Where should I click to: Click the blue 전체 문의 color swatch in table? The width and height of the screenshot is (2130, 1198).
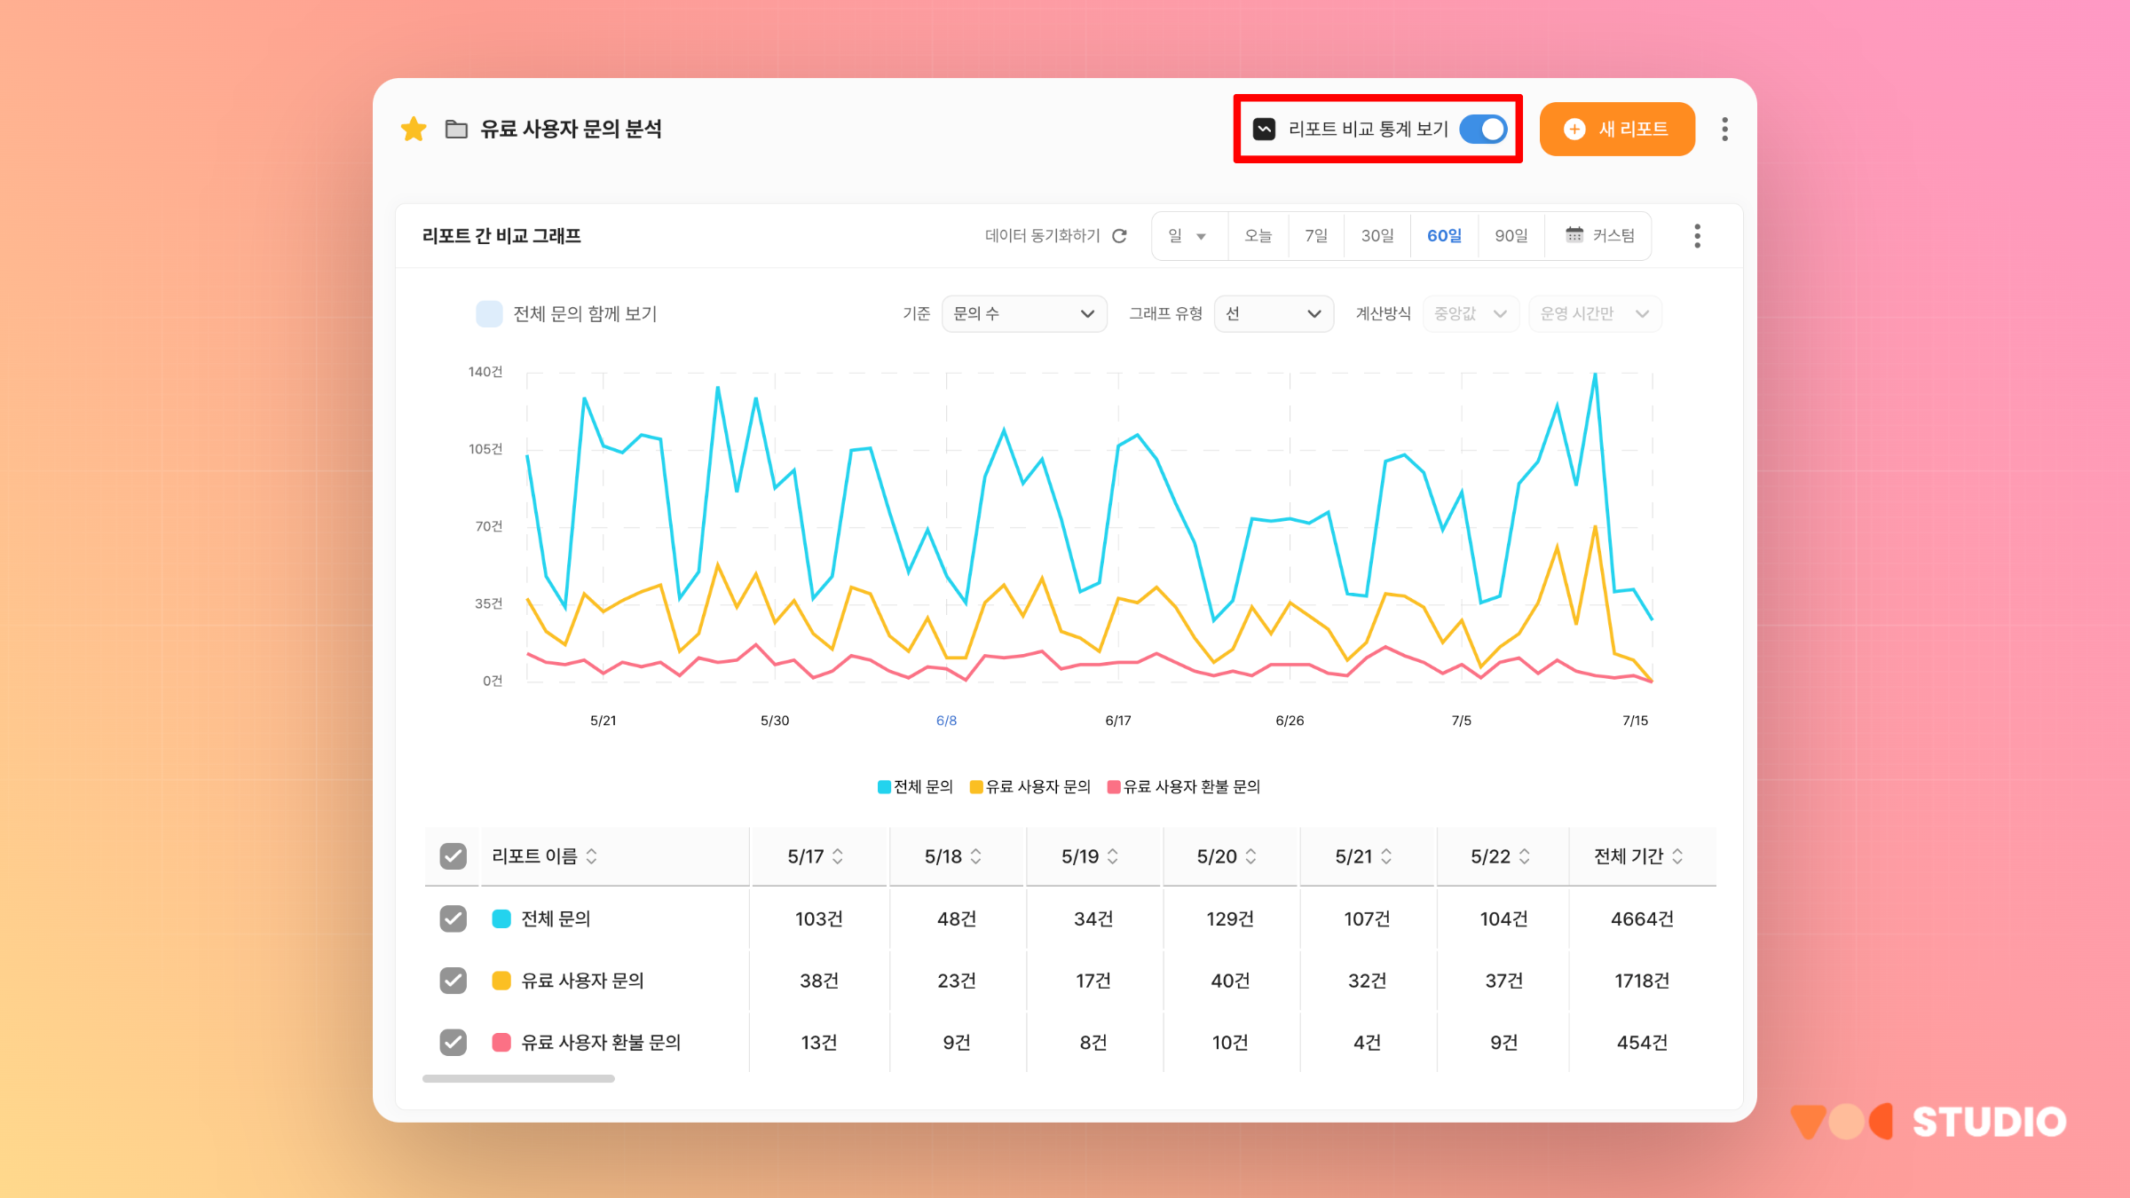[501, 918]
